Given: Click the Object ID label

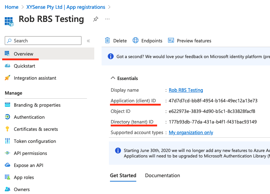Looking at the screenshot, I should point(121,111).
